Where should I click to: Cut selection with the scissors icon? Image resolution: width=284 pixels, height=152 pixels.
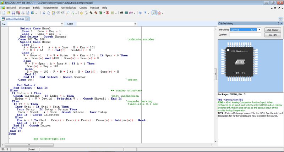pyautogui.click(x=44, y=13)
